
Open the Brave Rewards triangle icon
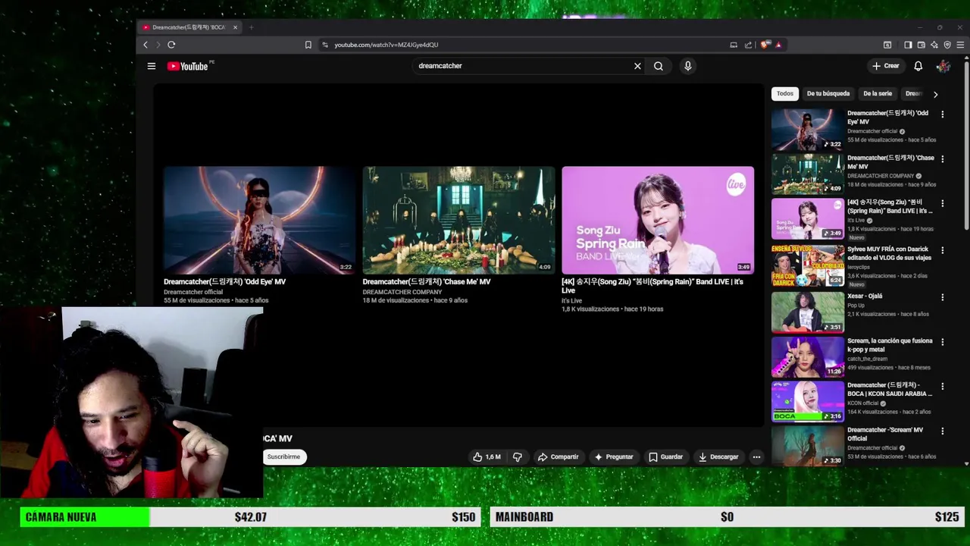point(778,45)
